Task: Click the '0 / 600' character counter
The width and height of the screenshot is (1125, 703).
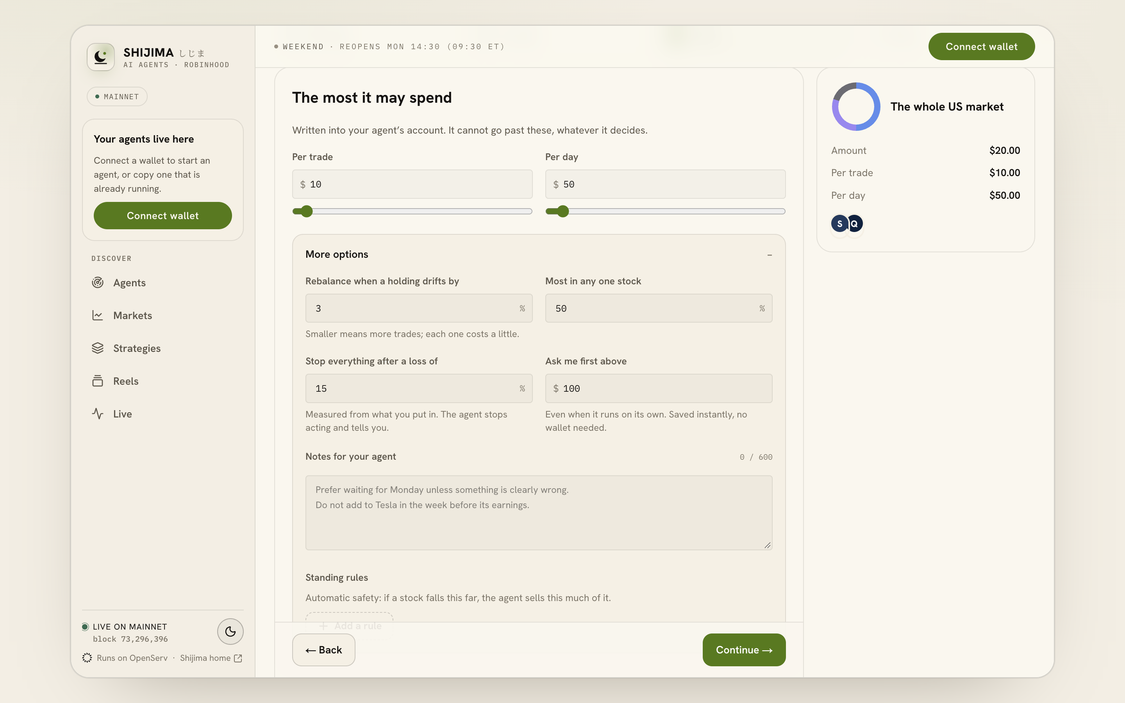Action: [756, 457]
